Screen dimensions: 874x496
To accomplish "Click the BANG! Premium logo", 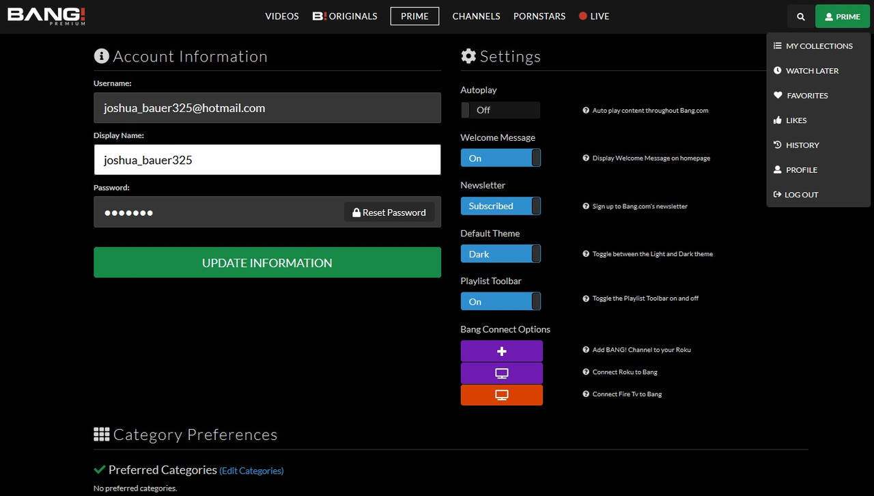I will pyautogui.click(x=46, y=16).
